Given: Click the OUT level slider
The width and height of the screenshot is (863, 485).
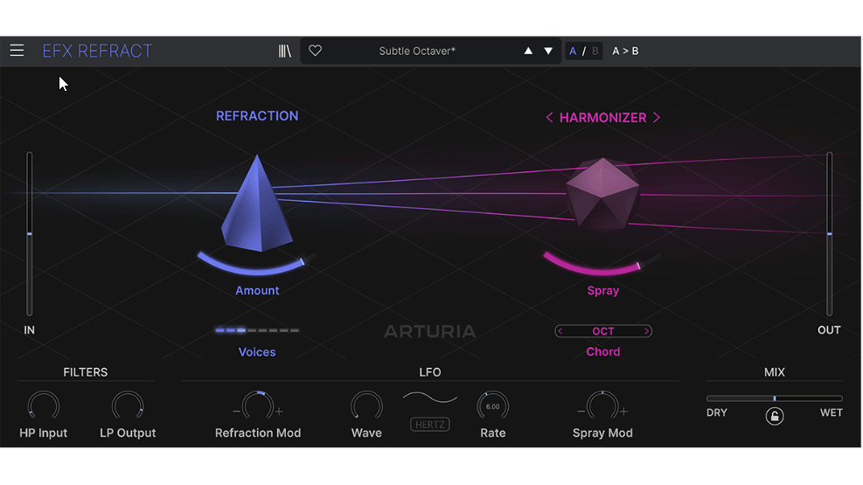Looking at the screenshot, I should click(829, 234).
